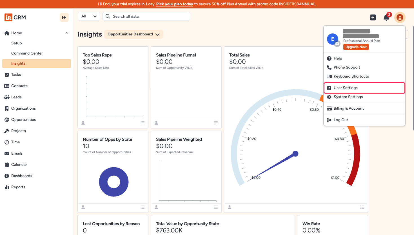The image size is (414, 235).
Task: Collapse the sidebar with the arrow icon
Action: tap(64, 17)
